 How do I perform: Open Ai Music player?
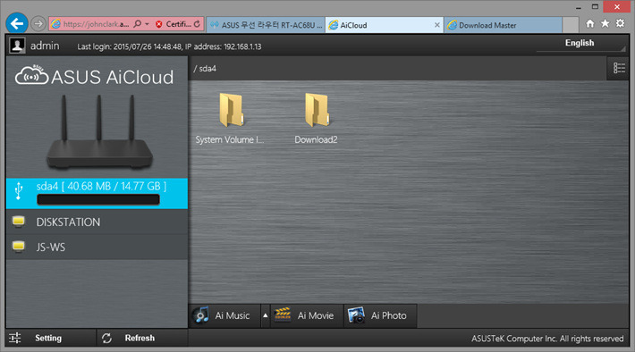[224, 315]
